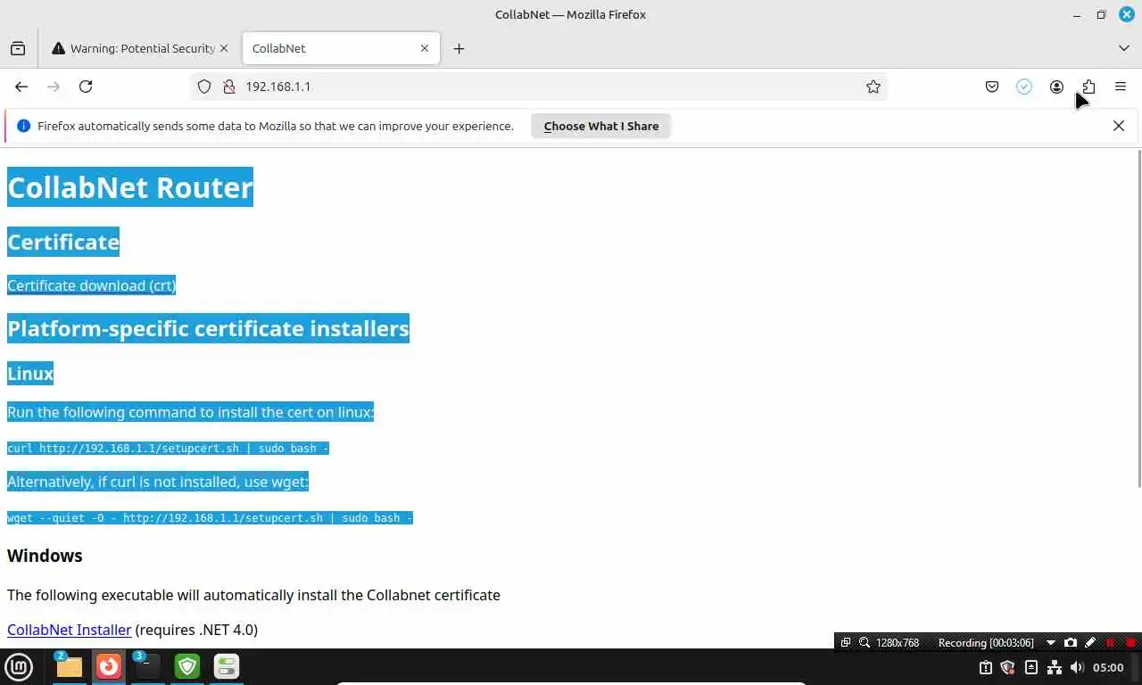Click the removable drives eject tray icon
The width and height of the screenshot is (1142, 685).
1031,667
